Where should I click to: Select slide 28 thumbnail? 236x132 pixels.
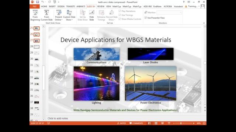coord(37,47)
